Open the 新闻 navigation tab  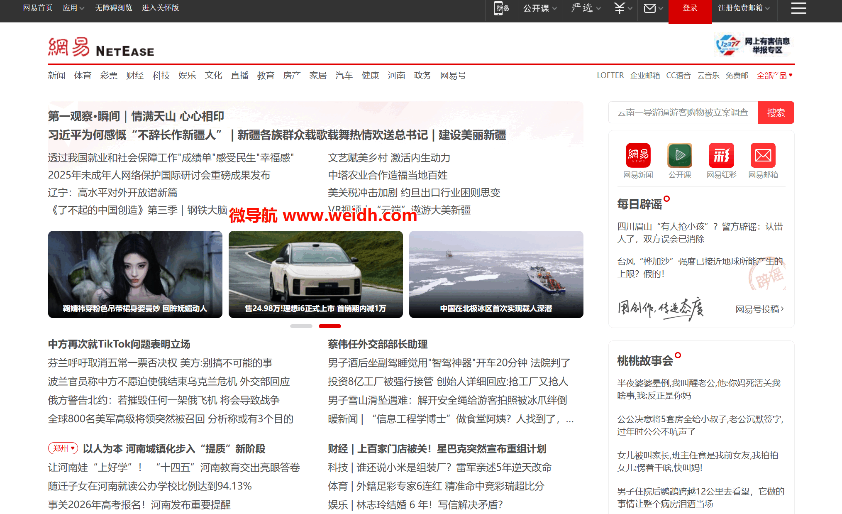[x=56, y=76]
